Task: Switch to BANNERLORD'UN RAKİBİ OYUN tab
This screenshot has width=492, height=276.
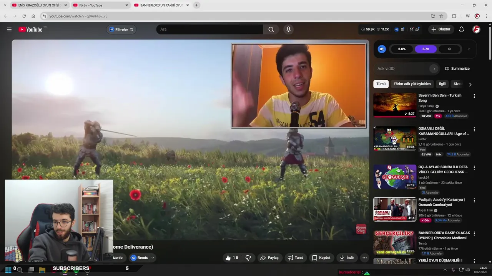Action: (x=161, y=5)
